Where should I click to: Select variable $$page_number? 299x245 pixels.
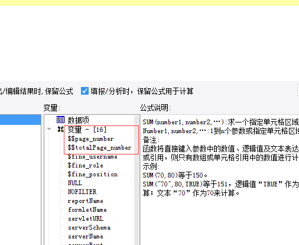click(x=90, y=139)
